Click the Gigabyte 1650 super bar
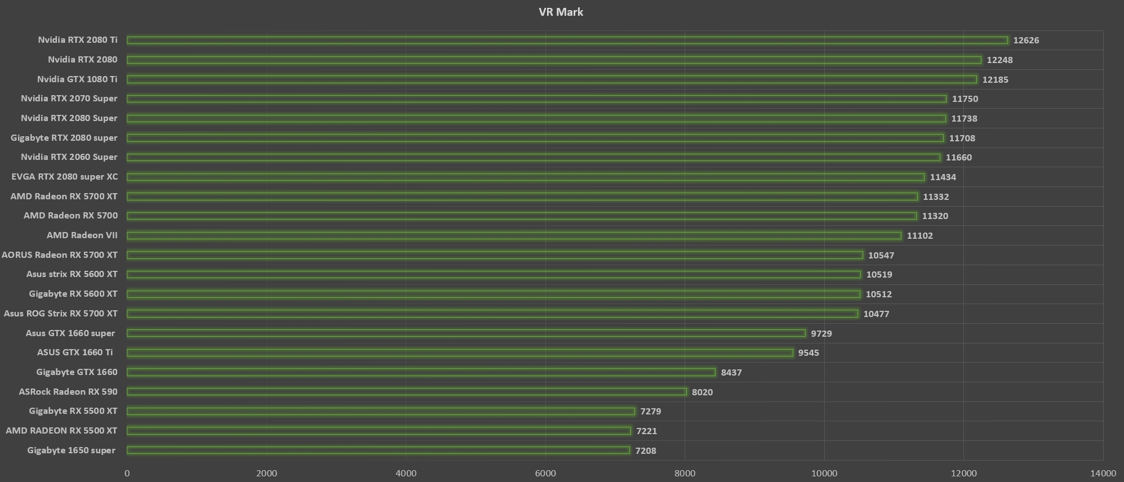1124x482 pixels. 378,450
